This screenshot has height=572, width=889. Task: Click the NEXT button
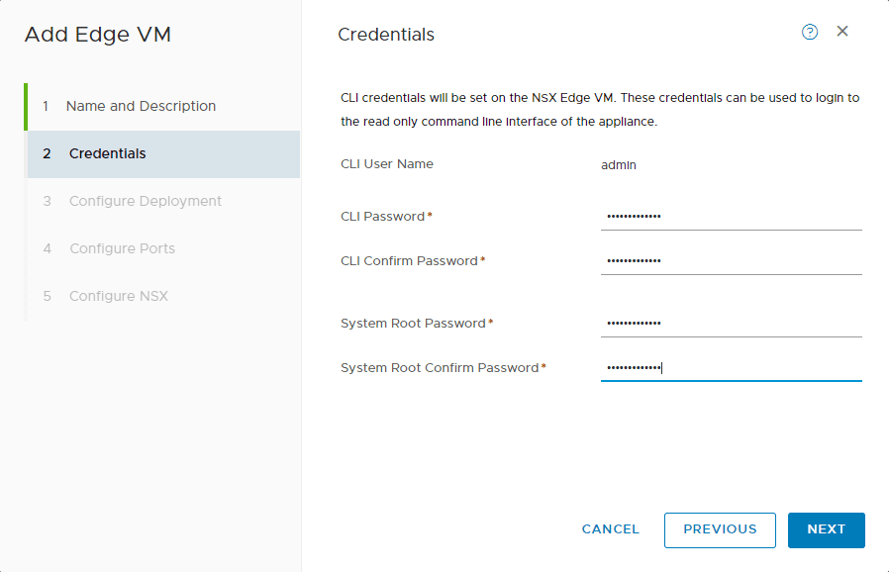pos(826,529)
